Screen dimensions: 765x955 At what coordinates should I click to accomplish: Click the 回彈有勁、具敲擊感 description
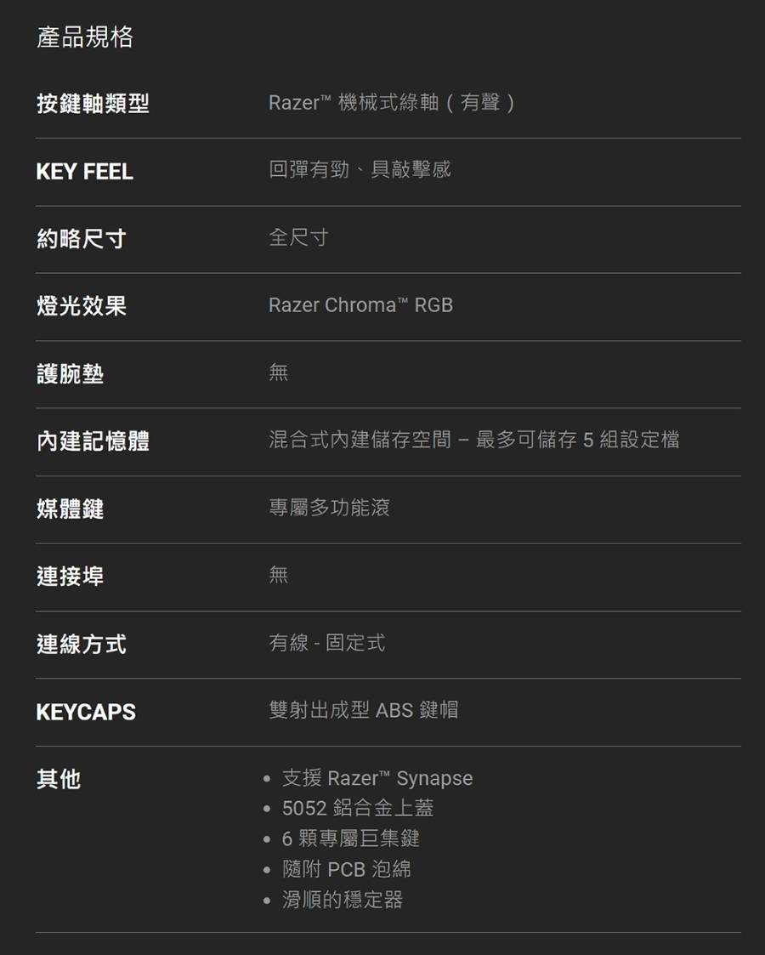pyautogui.click(x=360, y=169)
